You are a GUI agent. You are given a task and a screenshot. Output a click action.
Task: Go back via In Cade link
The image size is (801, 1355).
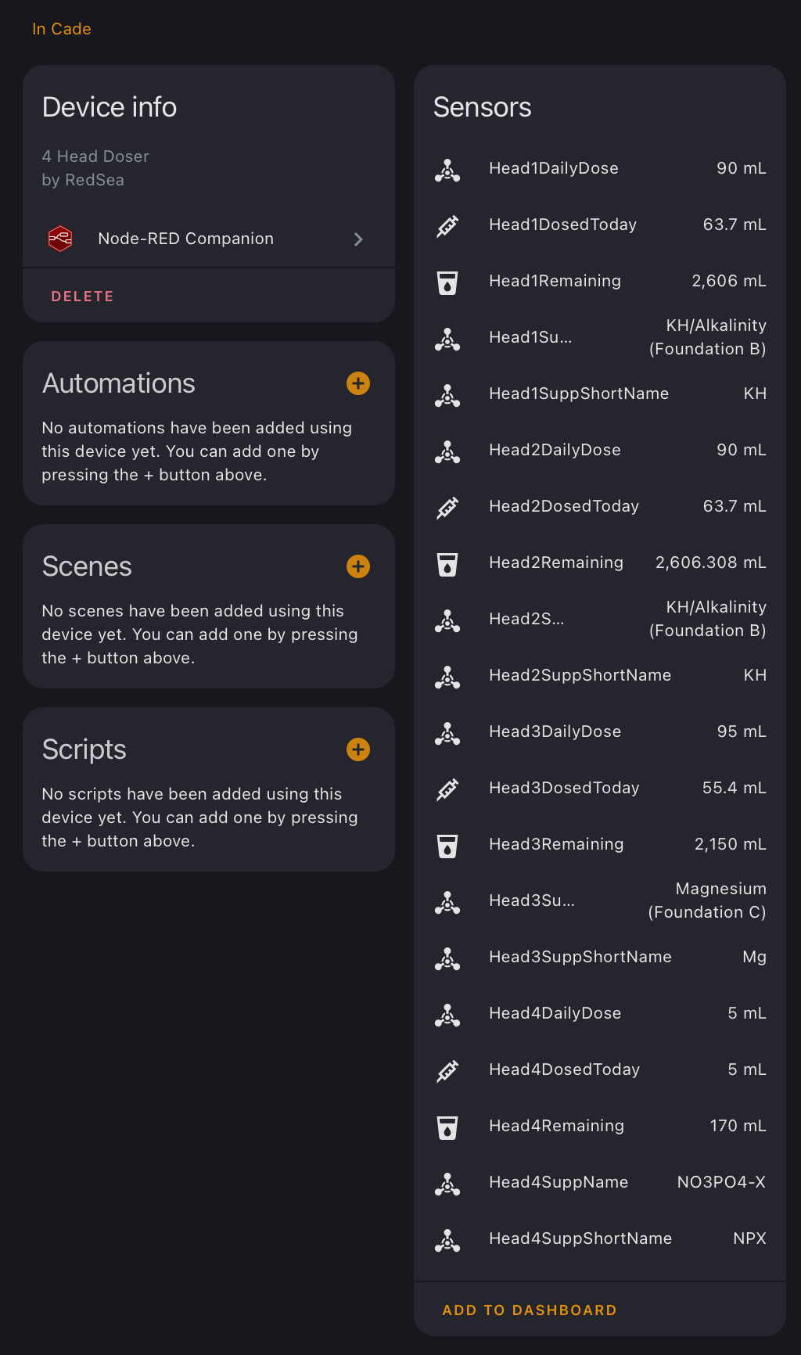click(62, 29)
